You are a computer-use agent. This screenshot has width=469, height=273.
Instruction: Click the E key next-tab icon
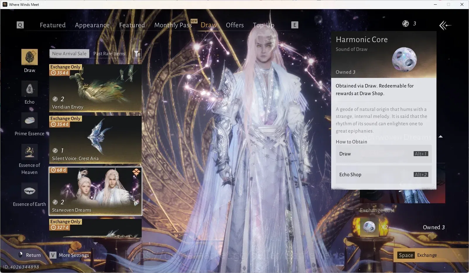click(x=295, y=25)
